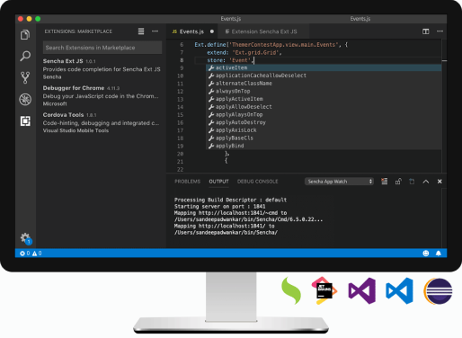Open the Sencha App Watch dropdown
Viewport: 462px width, 338px height.
coord(339,182)
